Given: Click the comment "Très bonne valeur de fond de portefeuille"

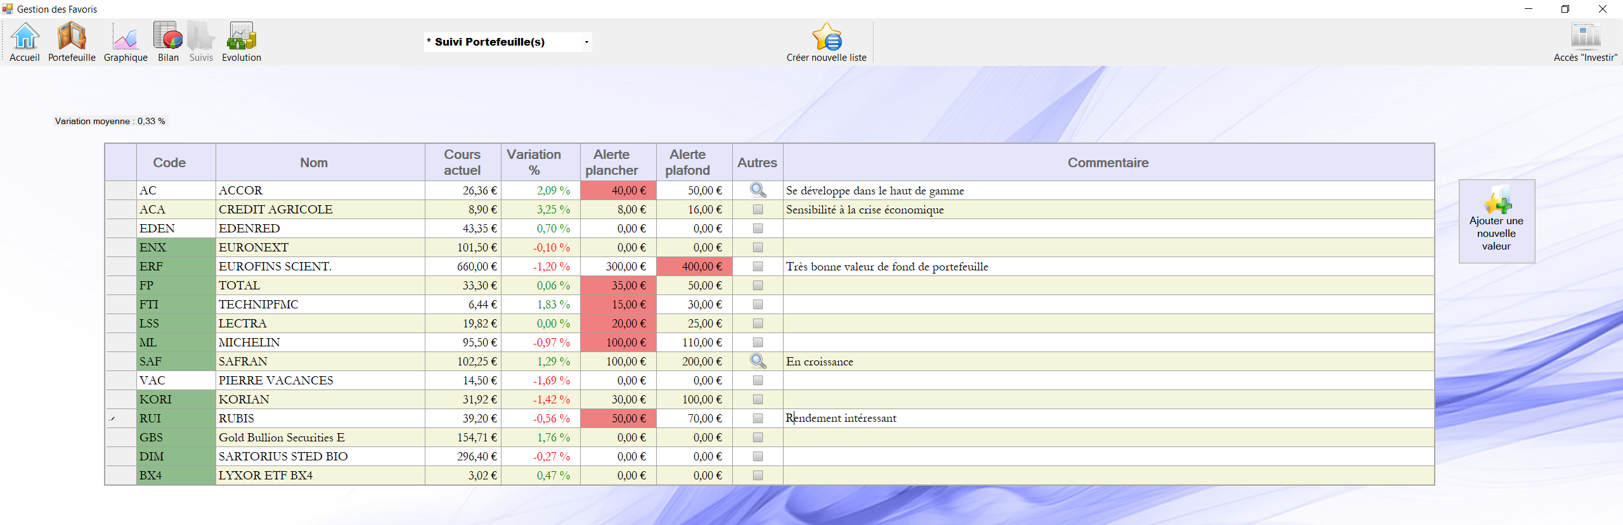Looking at the screenshot, I should coord(887,267).
